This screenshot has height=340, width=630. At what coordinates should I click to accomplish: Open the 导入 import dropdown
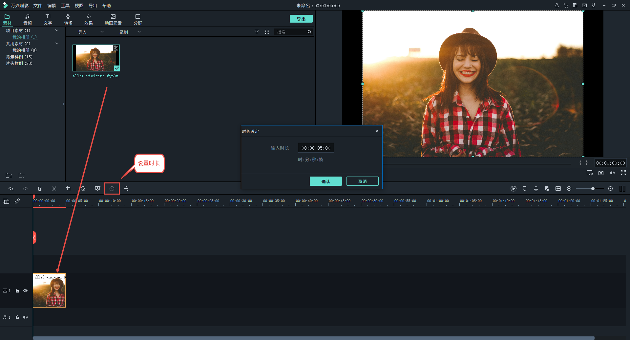91,32
